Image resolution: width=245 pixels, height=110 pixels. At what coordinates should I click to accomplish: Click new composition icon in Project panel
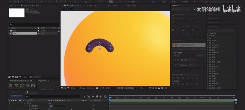16,77
